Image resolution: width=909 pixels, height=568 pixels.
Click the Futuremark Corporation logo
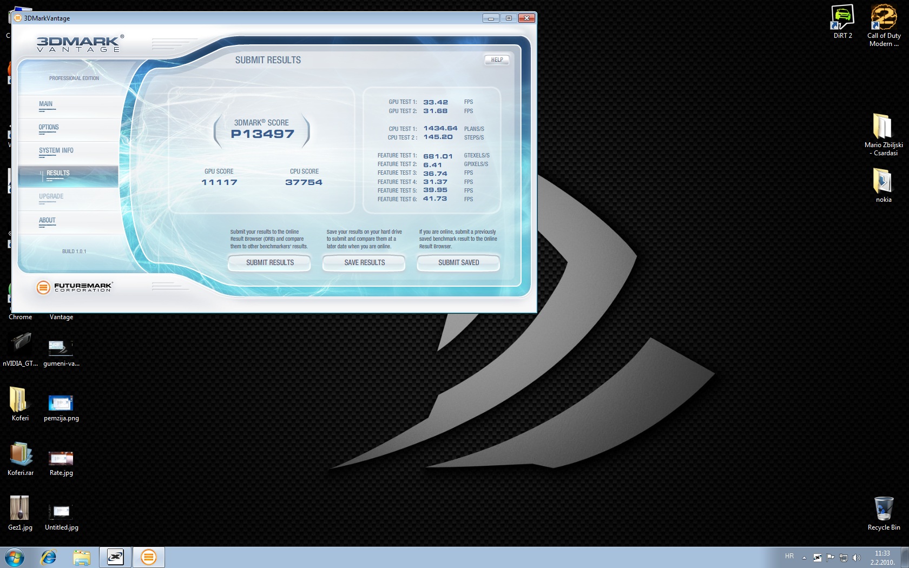[x=74, y=287]
